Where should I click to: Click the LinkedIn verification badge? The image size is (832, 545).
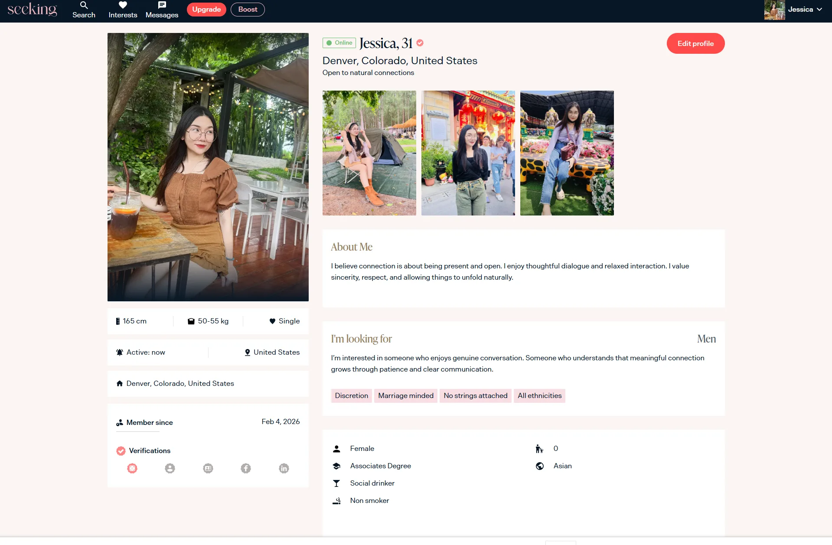pyautogui.click(x=284, y=468)
